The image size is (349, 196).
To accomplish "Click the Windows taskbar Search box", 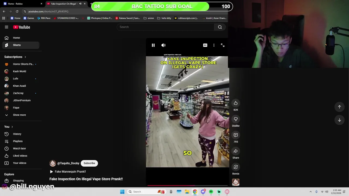I will [x=146, y=192].
